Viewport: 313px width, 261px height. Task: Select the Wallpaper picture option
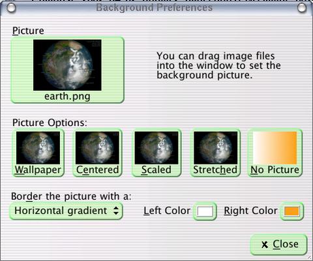[38, 153]
